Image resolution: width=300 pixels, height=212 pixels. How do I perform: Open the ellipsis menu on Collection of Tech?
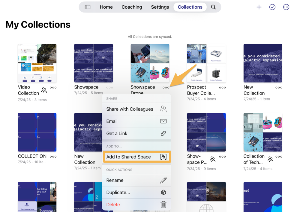(278, 156)
